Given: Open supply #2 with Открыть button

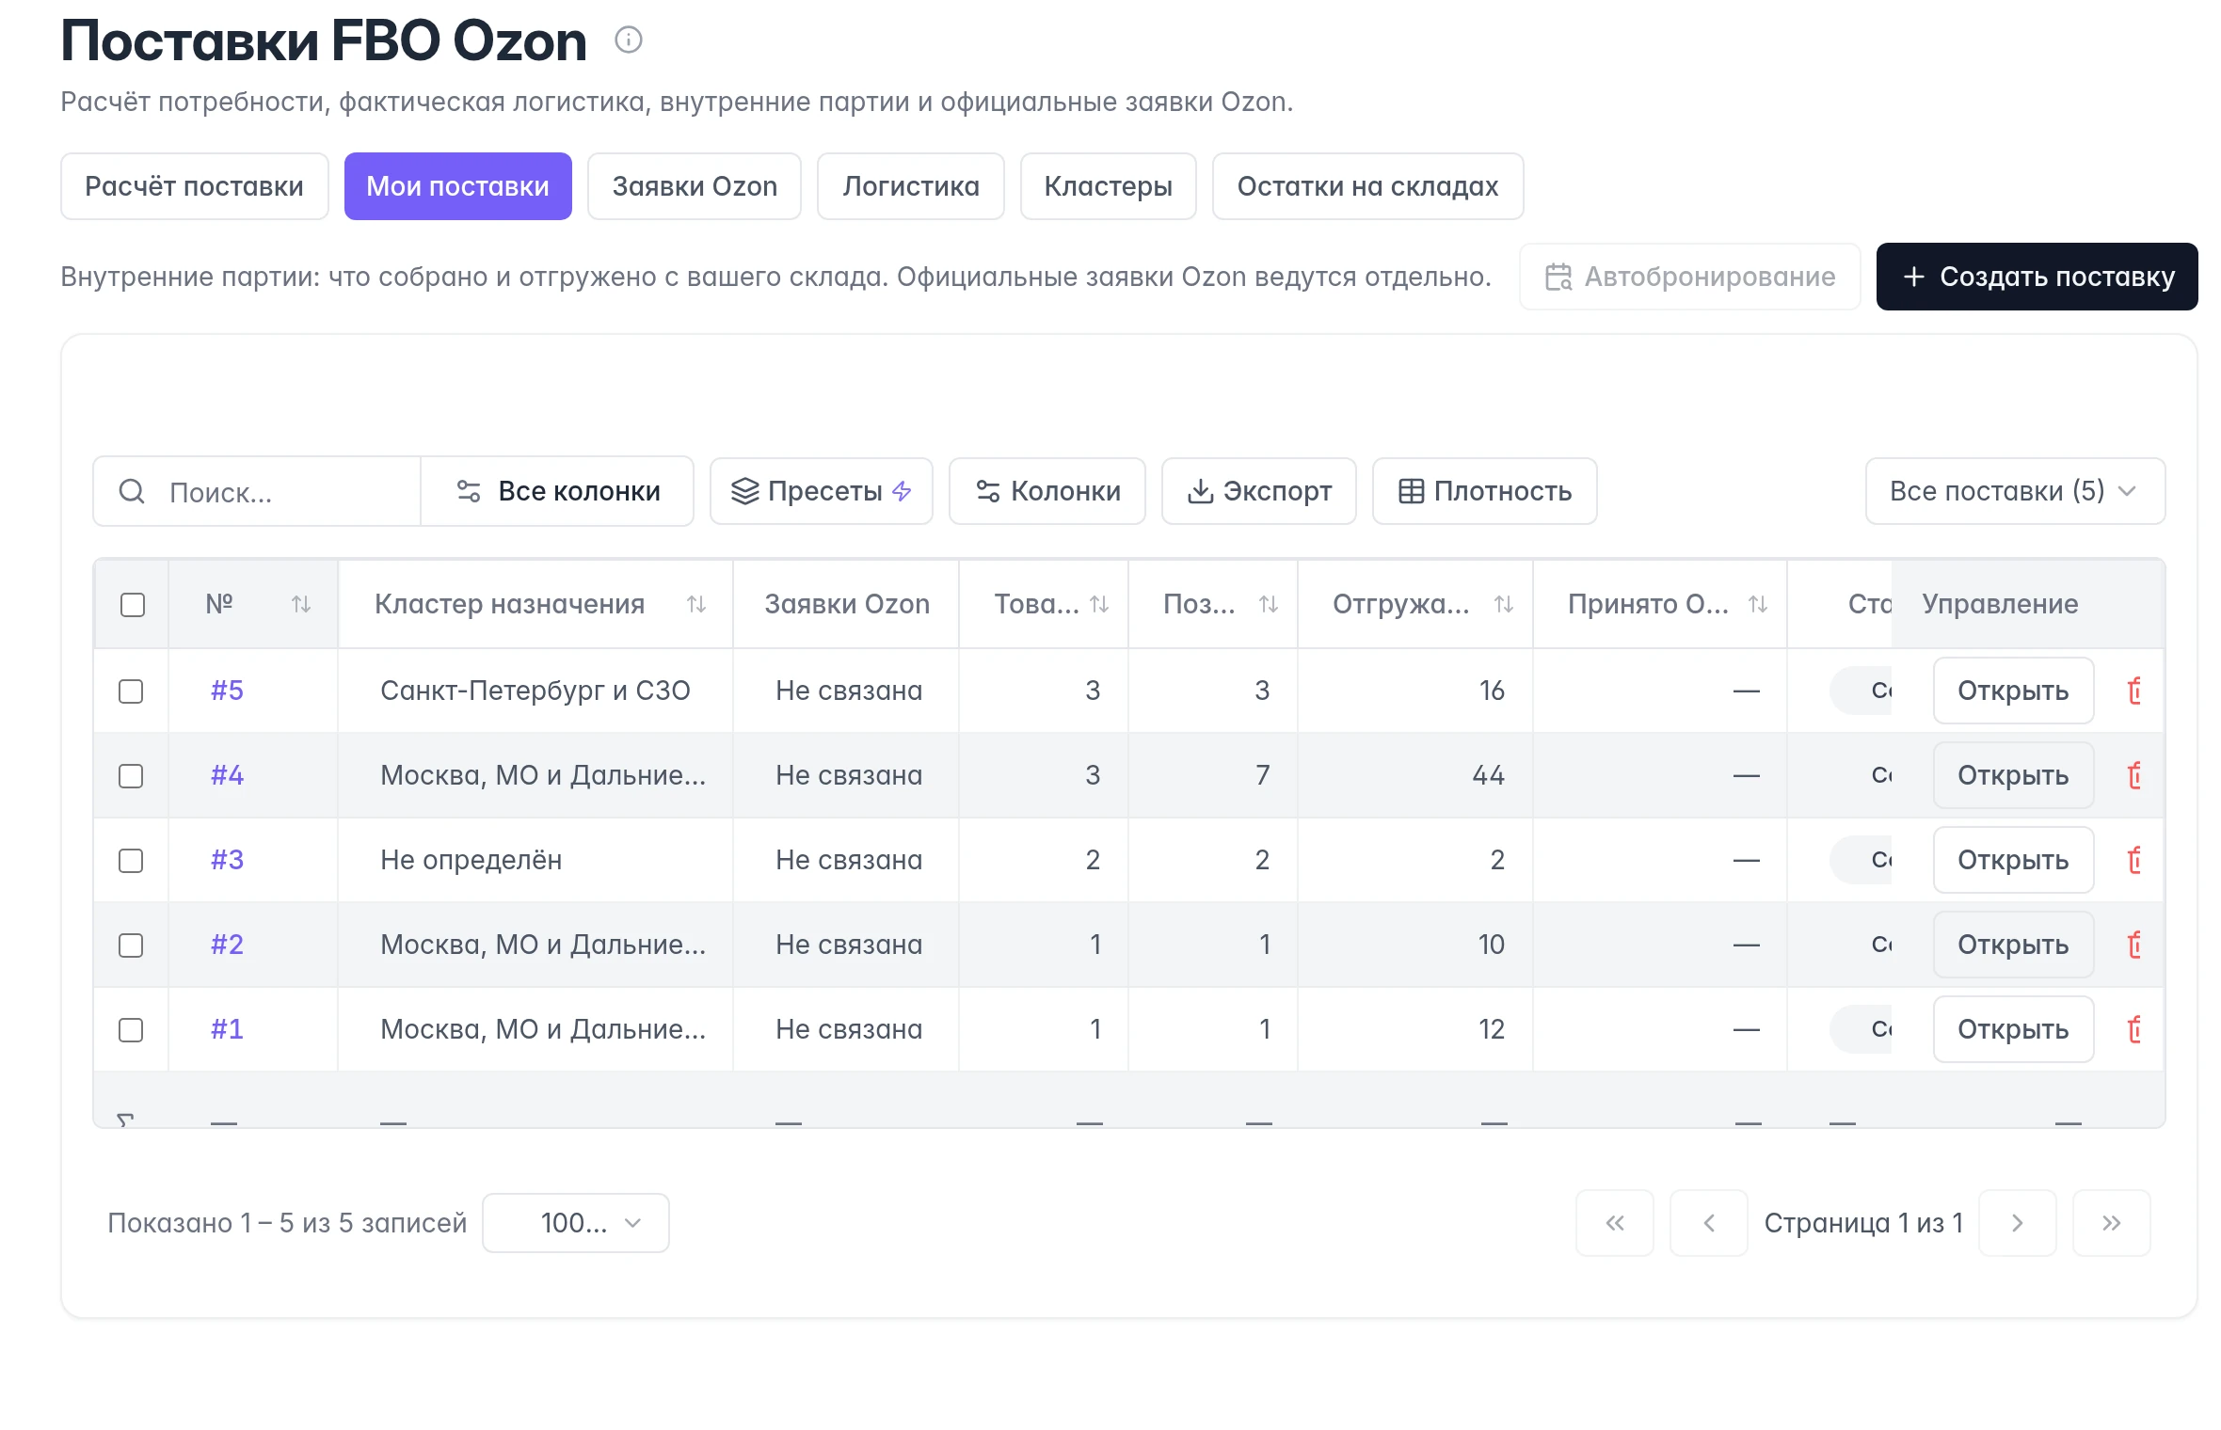Looking at the screenshot, I should tap(2013, 945).
